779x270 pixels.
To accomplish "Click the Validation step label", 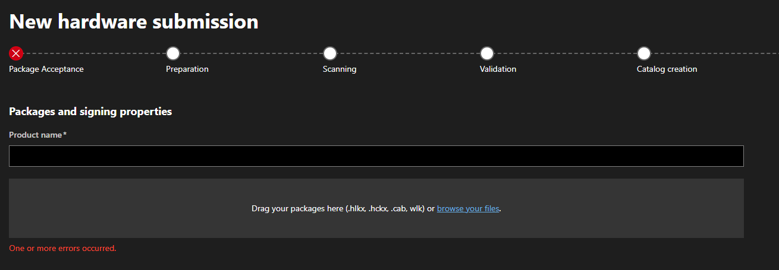I will (x=498, y=69).
